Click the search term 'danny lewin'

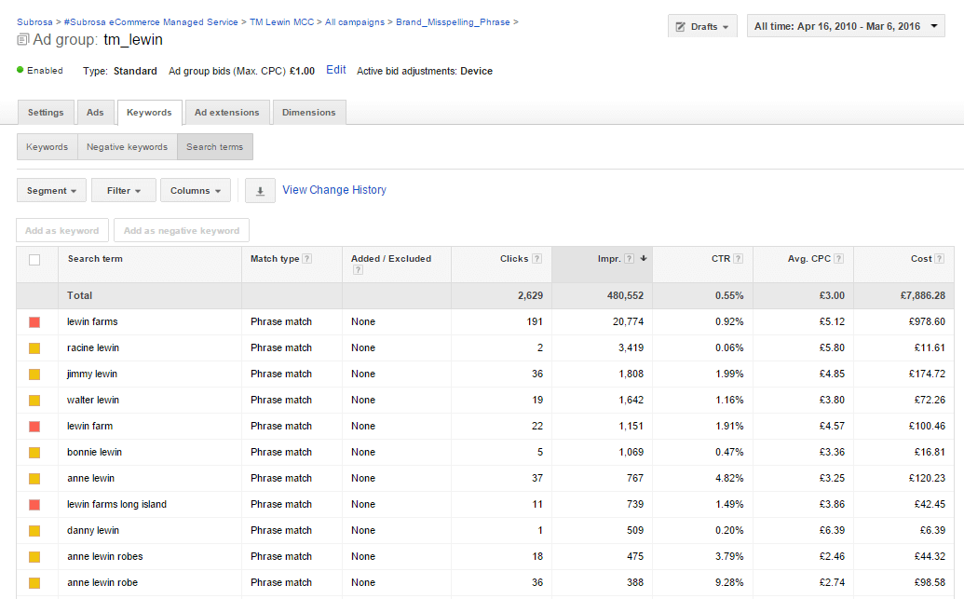click(x=93, y=531)
